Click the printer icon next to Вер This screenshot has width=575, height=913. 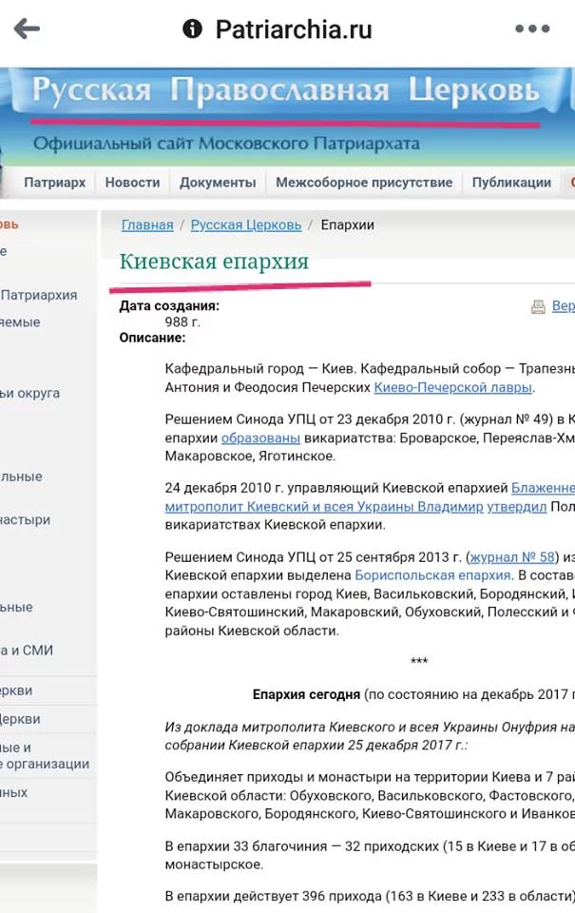tap(538, 306)
